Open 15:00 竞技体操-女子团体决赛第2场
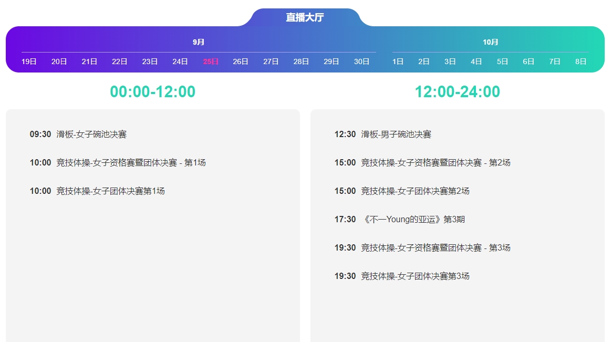 pos(415,191)
